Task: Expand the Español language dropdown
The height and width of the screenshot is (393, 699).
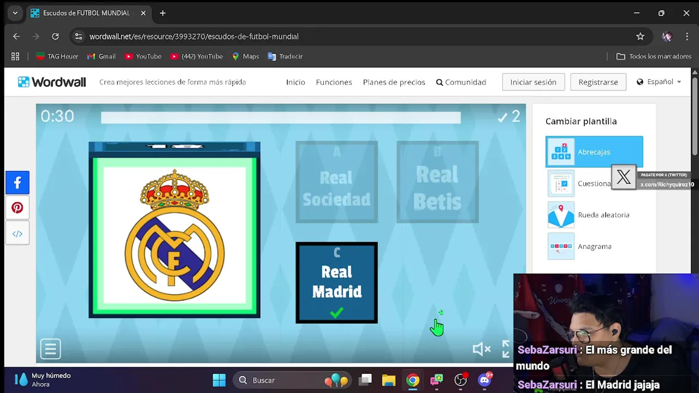Action: coord(659,82)
